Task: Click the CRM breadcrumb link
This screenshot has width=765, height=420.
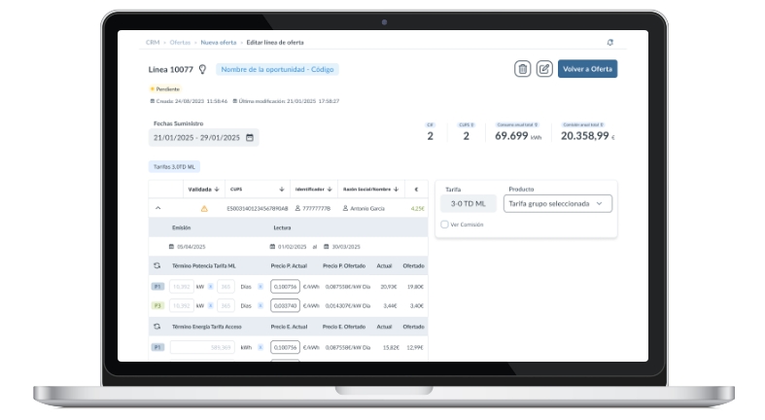Action: [x=153, y=43]
